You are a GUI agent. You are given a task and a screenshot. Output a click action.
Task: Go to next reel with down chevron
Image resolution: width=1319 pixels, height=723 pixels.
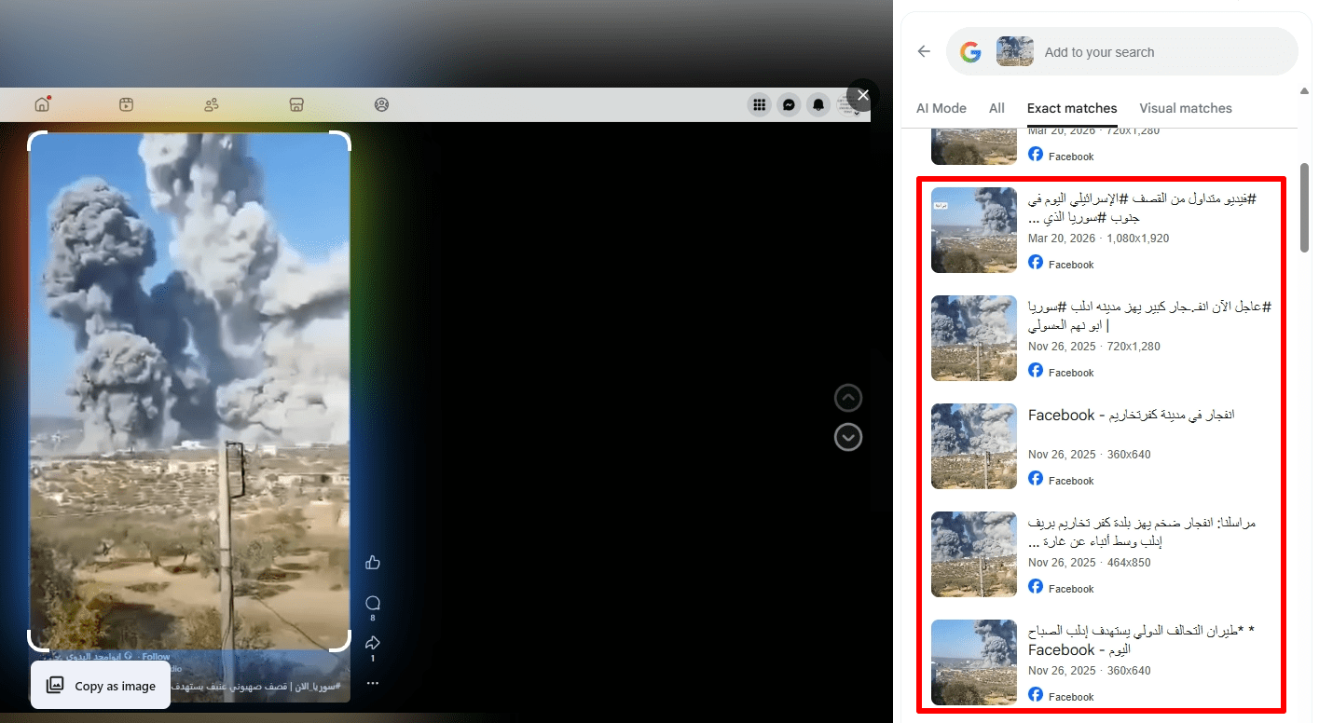[847, 437]
